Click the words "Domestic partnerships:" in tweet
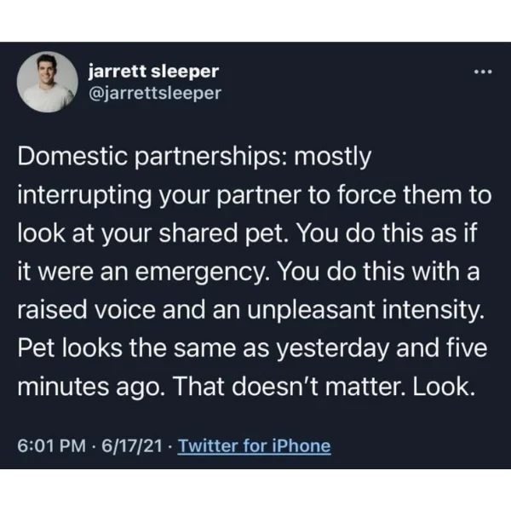The height and width of the screenshot is (511, 511). pyautogui.click(x=152, y=157)
